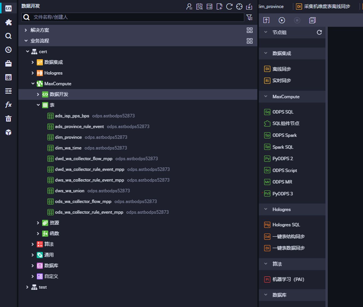Expand the 资源 folder

(38, 223)
